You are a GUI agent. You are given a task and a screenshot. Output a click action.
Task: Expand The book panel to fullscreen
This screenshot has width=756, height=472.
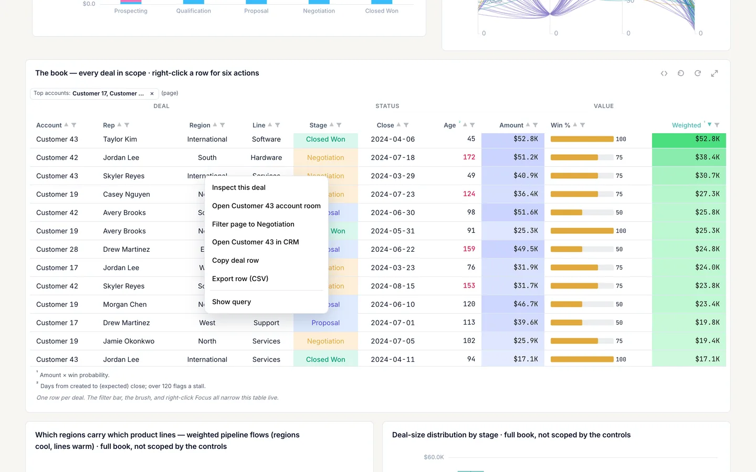[715, 73]
